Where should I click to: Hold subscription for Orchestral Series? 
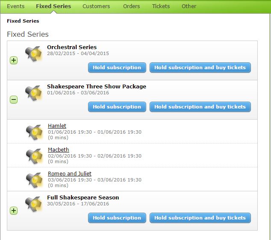(x=117, y=67)
